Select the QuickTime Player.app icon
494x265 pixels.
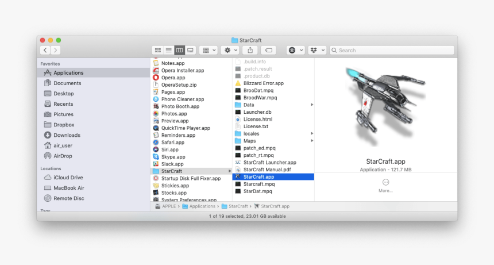(156, 128)
